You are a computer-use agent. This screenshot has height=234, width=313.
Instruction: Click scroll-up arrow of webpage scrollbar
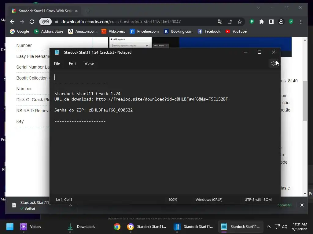pyautogui.click(x=305, y=40)
